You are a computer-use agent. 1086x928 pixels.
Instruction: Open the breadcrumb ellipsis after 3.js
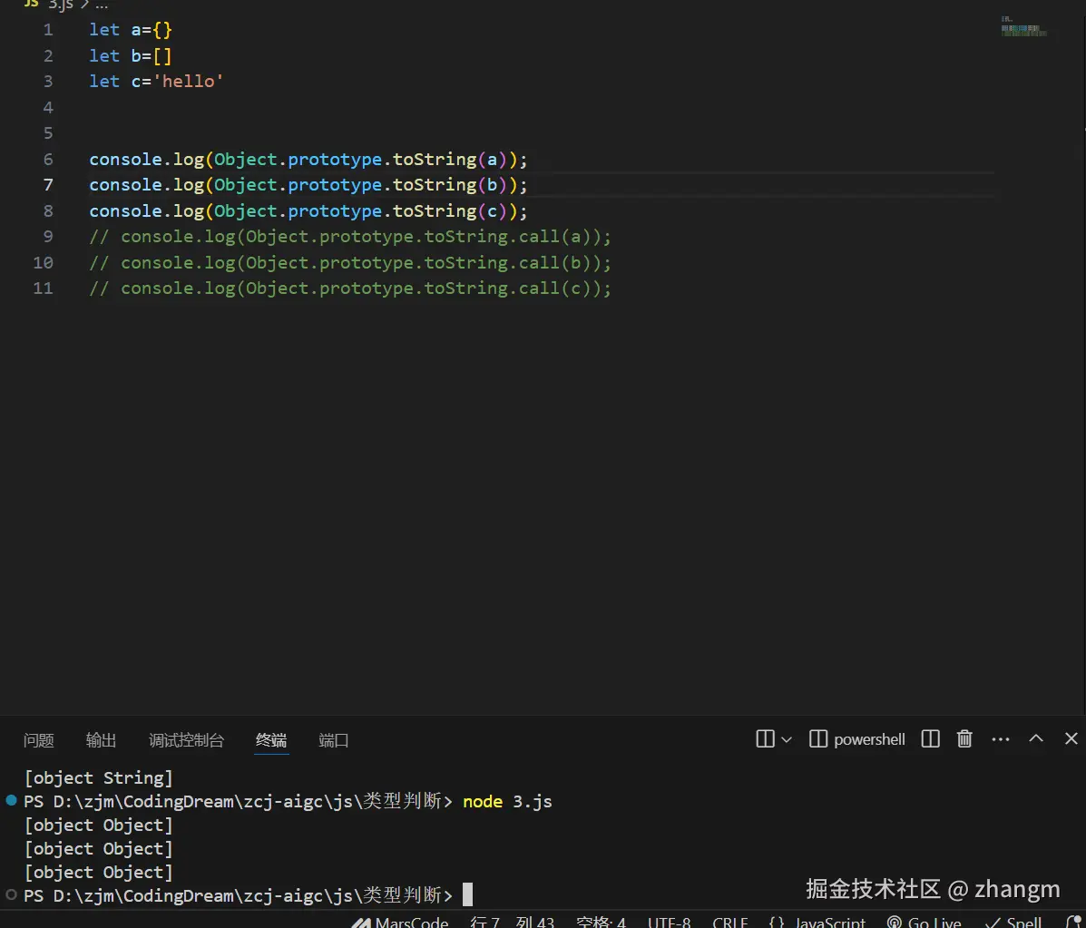coord(102,5)
